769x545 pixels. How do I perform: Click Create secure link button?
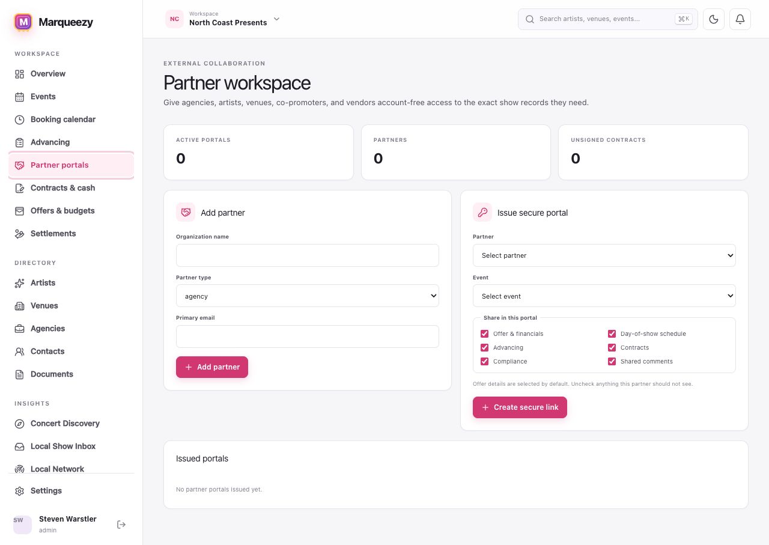pos(520,407)
